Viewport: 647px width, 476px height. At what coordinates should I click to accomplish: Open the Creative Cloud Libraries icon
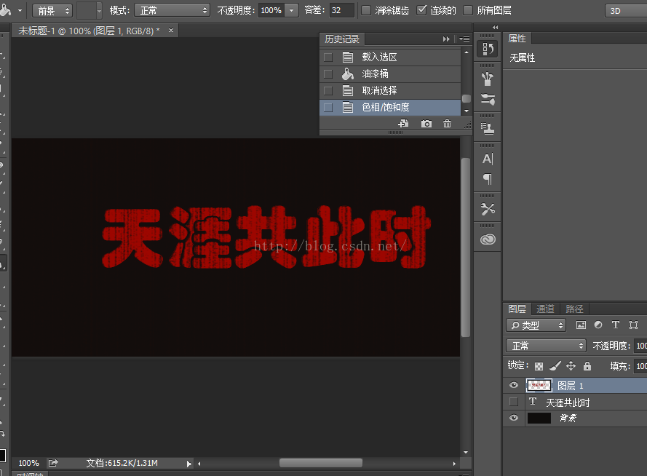click(x=488, y=239)
